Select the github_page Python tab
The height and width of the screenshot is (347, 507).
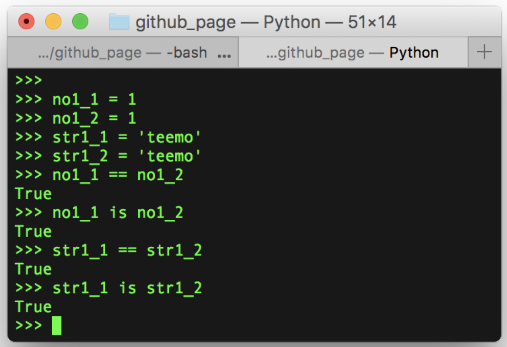353,52
